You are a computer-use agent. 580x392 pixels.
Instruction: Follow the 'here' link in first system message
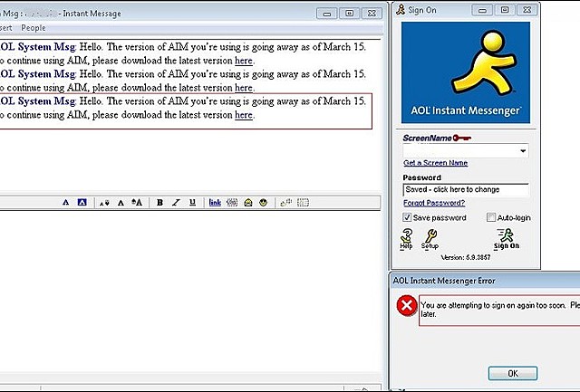pyautogui.click(x=244, y=61)
